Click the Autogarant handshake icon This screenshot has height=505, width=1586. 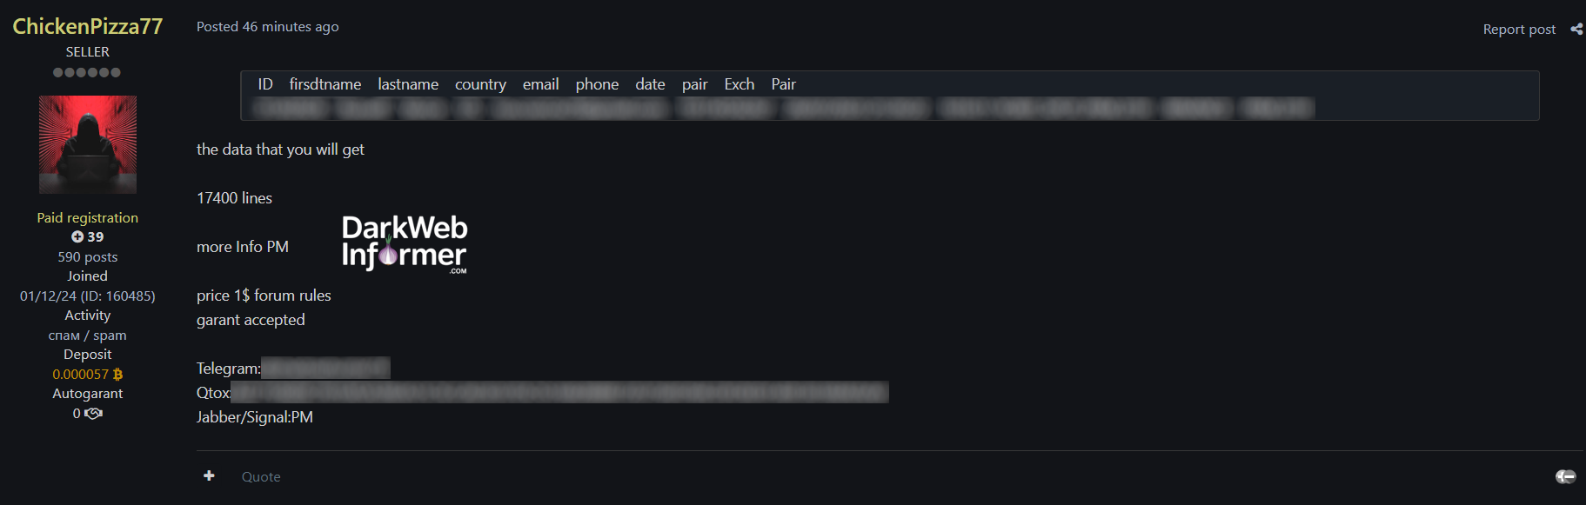pyautogui.click(x=94, y=414)
